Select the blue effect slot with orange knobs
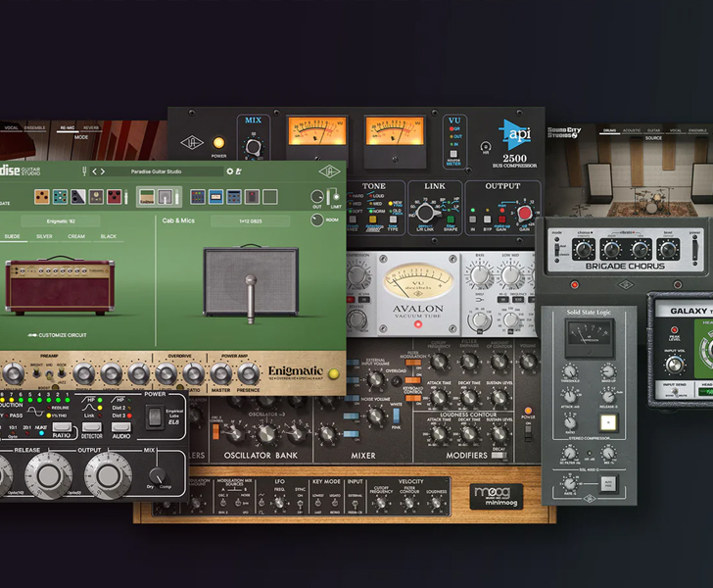Viewport: 713px width, 588px height. [x=234, y=197]
